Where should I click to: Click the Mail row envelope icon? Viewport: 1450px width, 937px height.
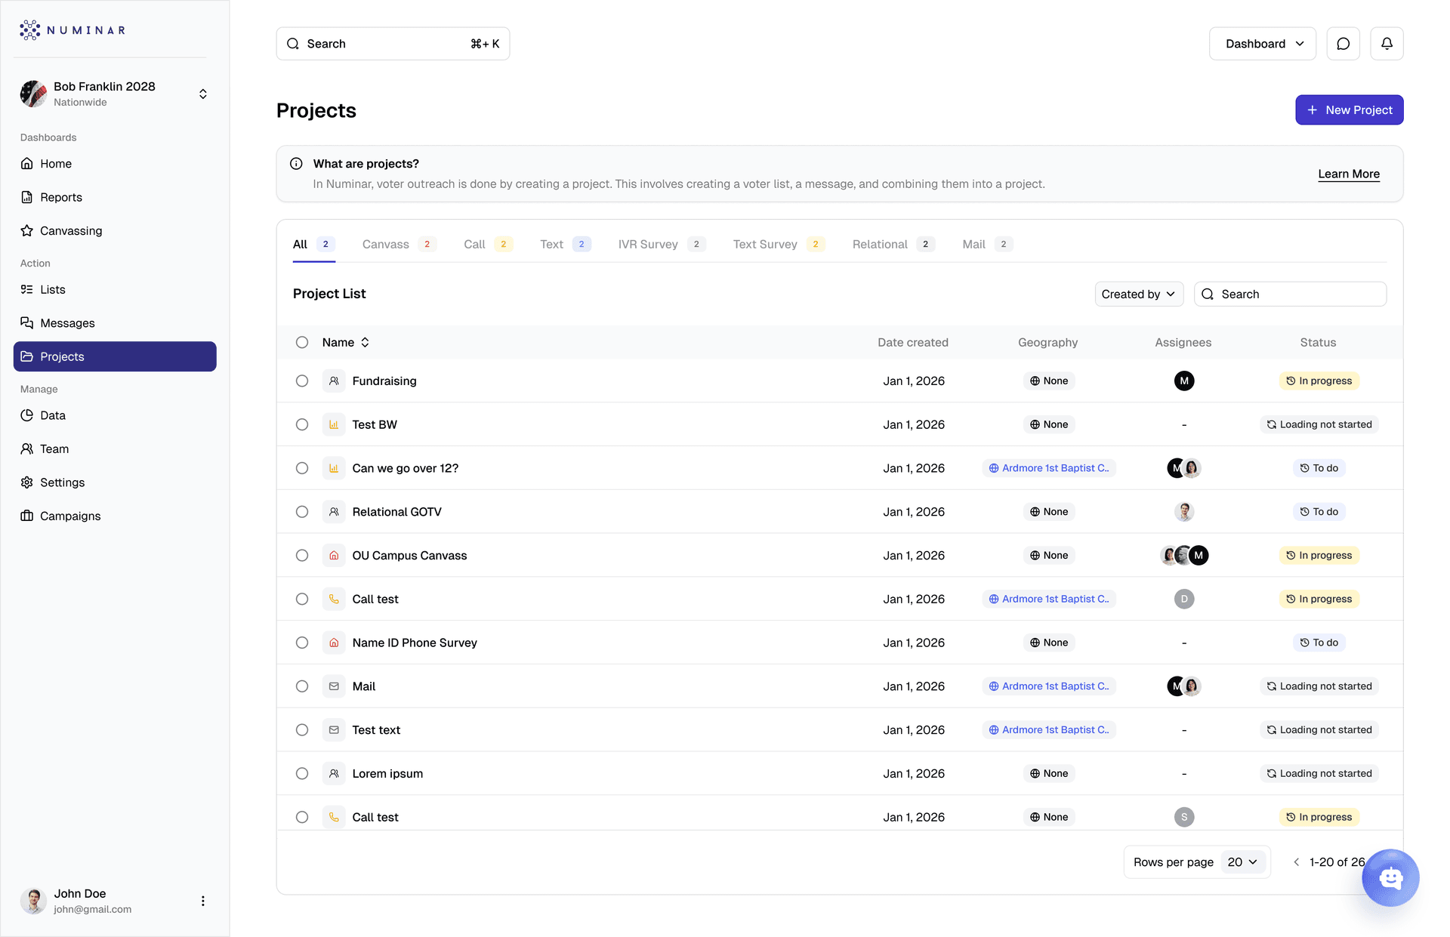click(x=334, y=686)
